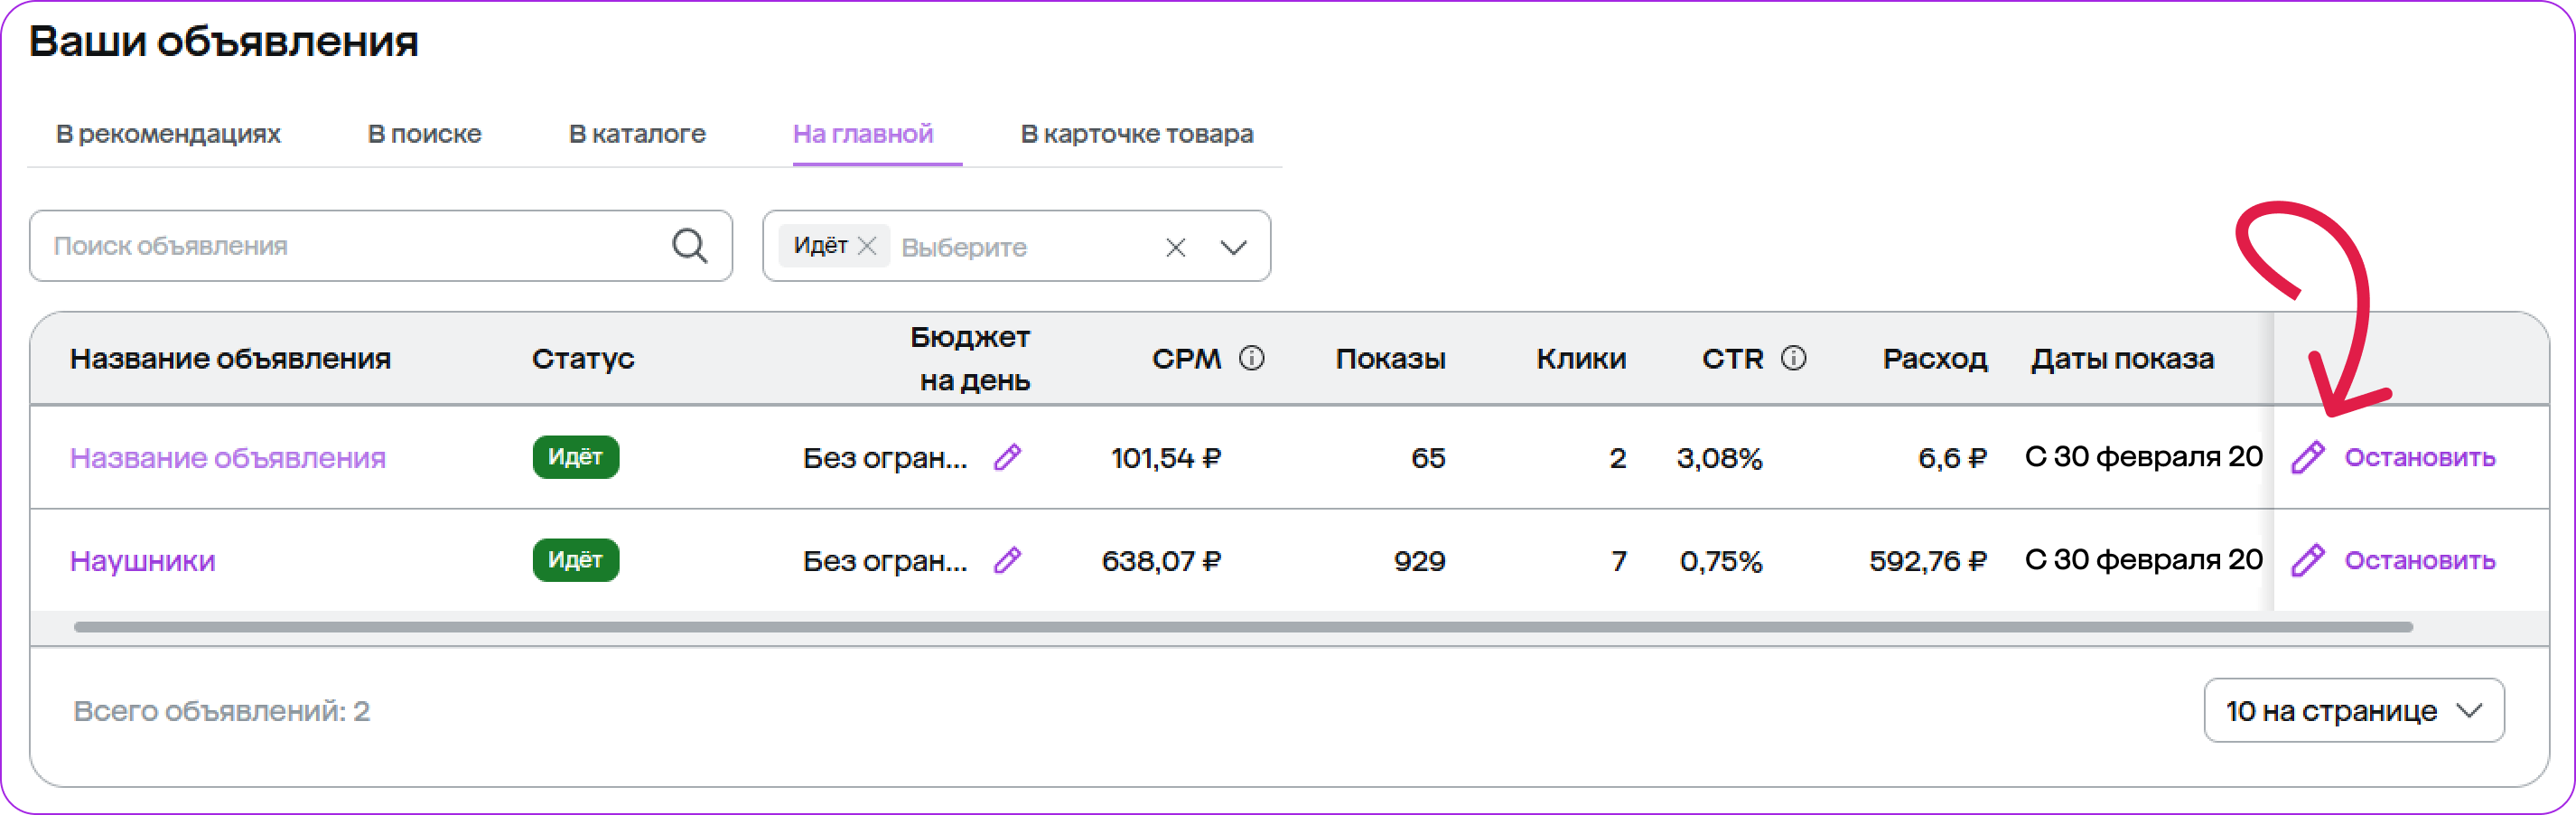The image size is (2576, 815).
Task: Click the Бюджет на день column header
Action: tap(970, 359)
